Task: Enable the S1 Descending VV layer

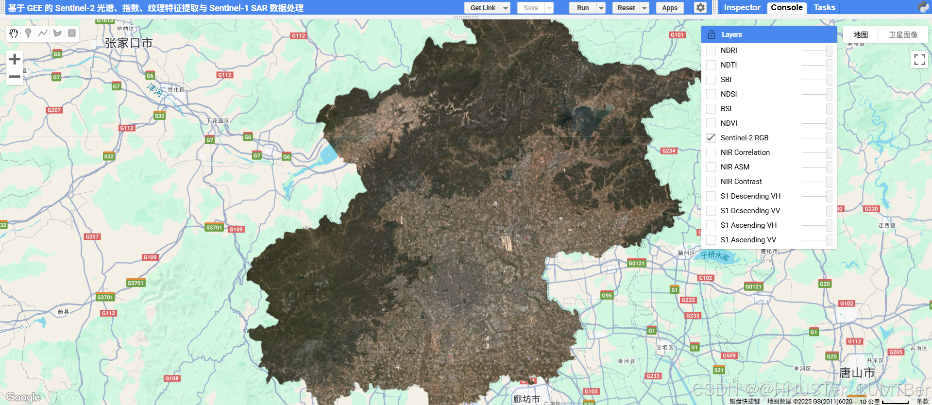Action: 711,211
